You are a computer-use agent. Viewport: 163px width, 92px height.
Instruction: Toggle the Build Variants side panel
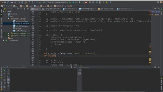1,73
